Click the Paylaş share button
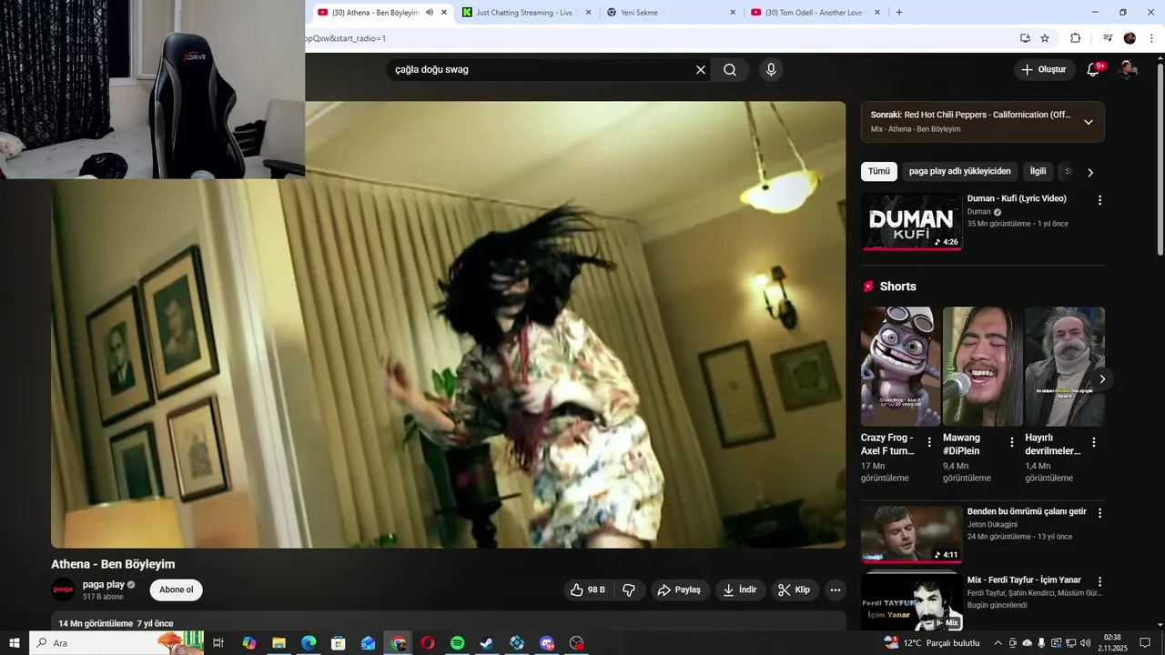The width and height of the screenshot is (1165, 655). point(679,589)
